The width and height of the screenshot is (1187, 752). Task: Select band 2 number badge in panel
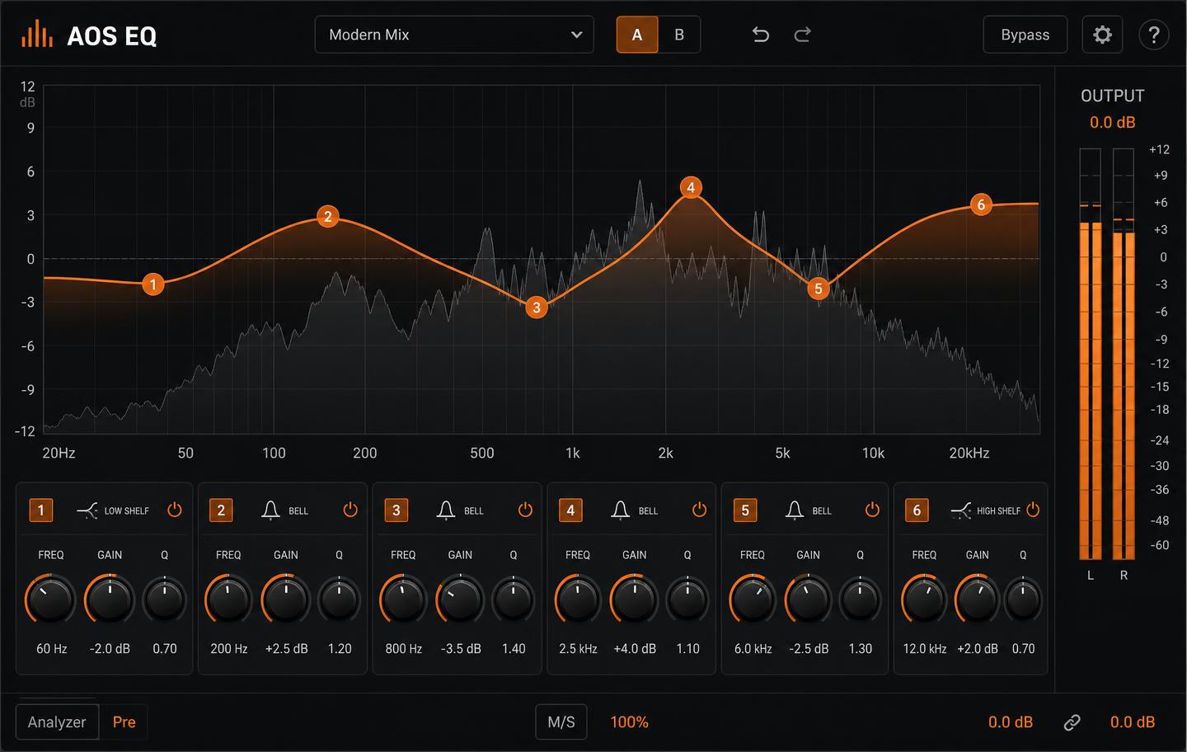221,510
